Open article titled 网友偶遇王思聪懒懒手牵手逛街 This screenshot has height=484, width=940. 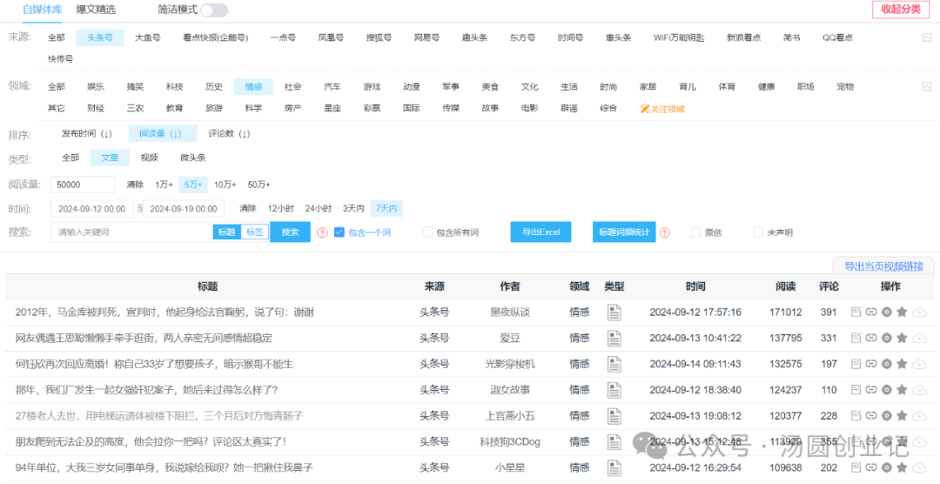coord(144,339)
